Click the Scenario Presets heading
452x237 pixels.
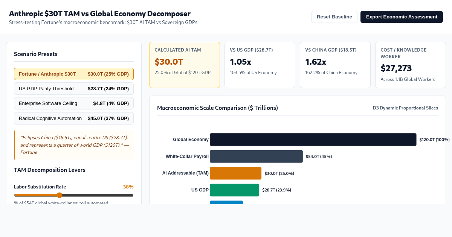[x=36, y=54]
